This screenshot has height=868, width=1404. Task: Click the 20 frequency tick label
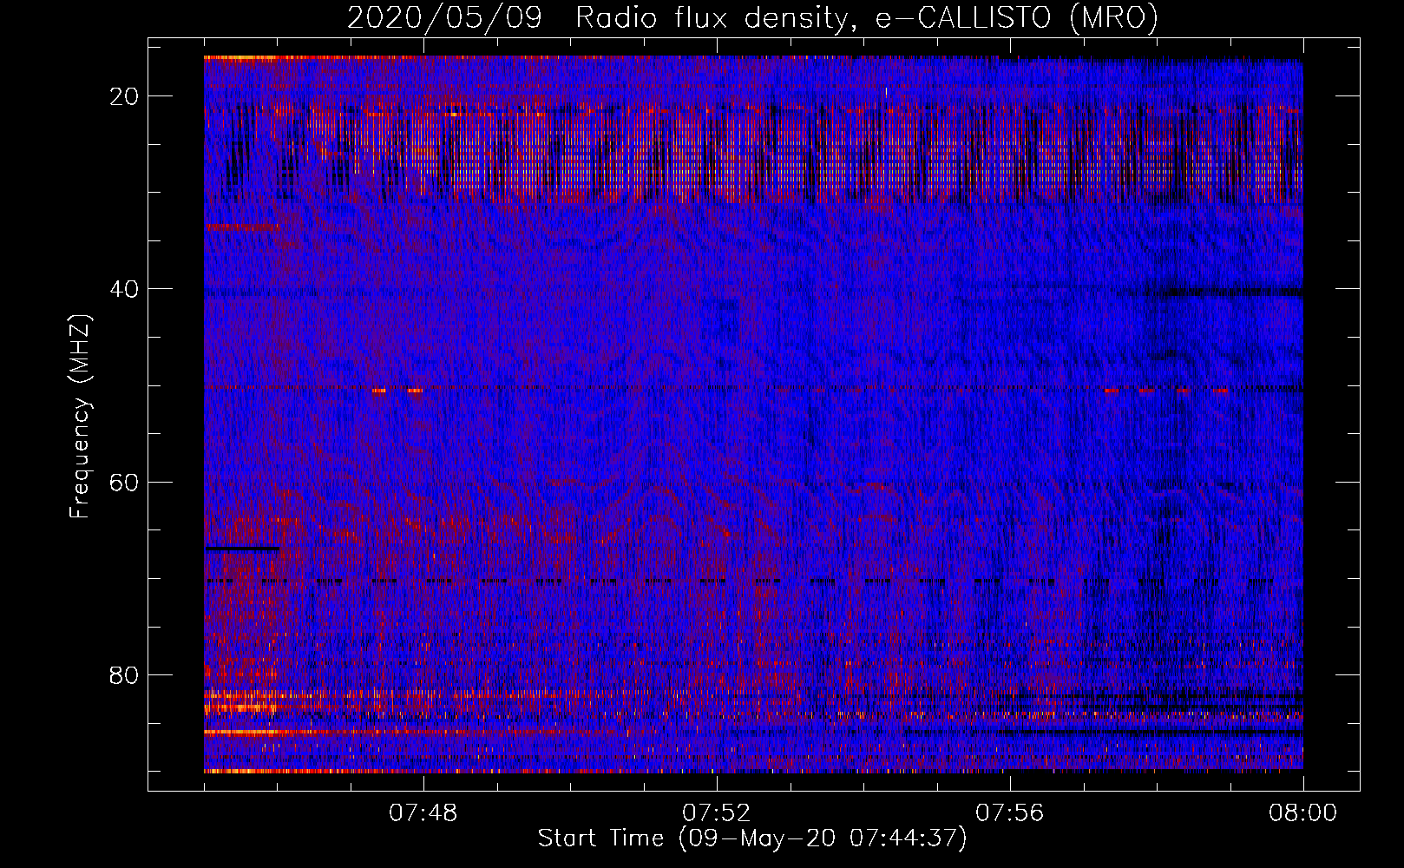124,96
